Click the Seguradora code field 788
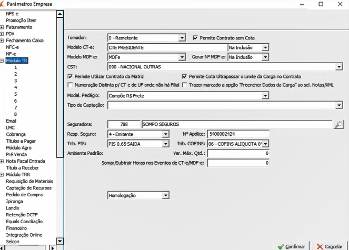The height and width of the screenshot is (250, 349). 124,124
